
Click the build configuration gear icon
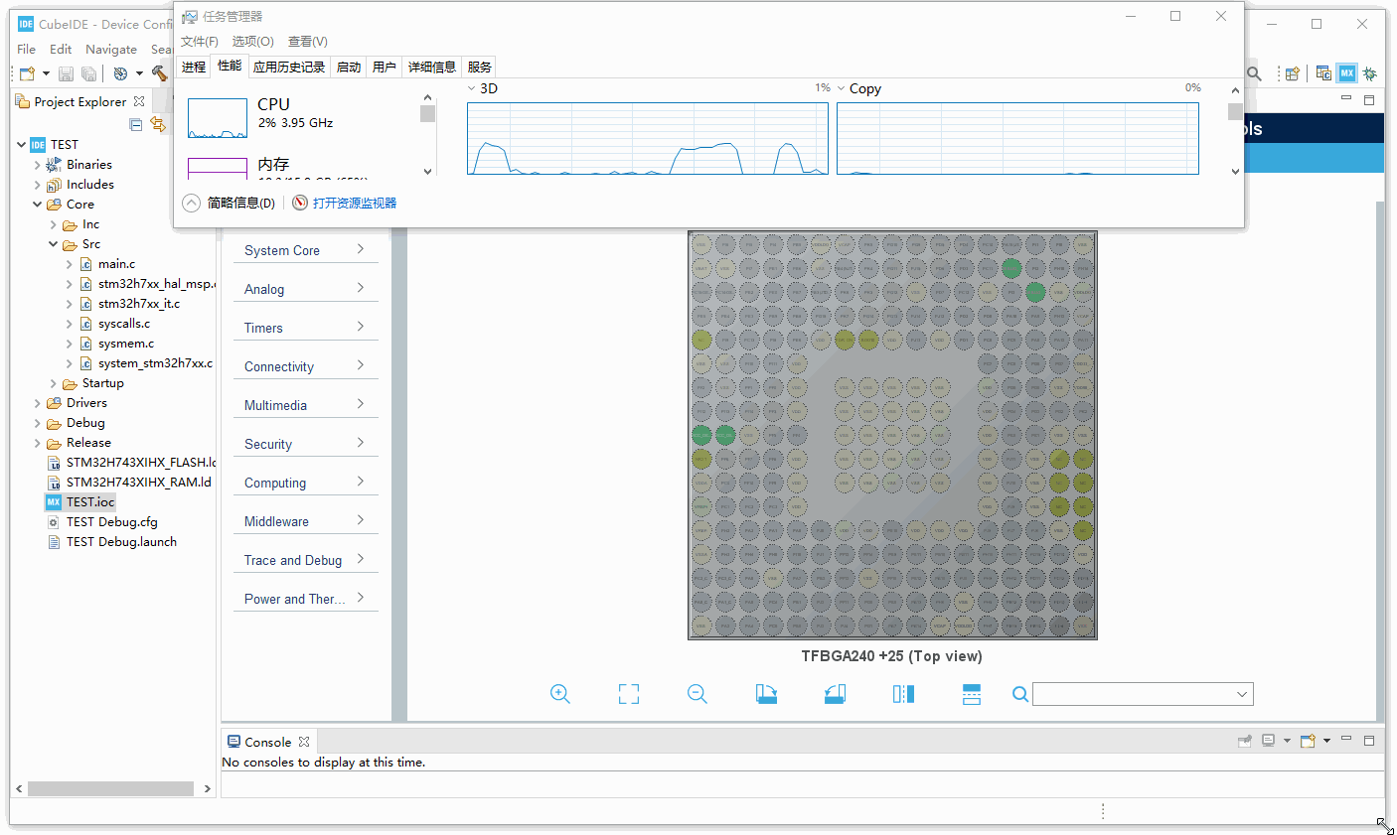click(120, 73)
